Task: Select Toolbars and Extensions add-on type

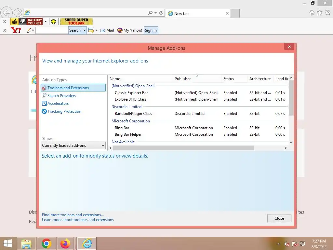Action: (x=73, y=88)
